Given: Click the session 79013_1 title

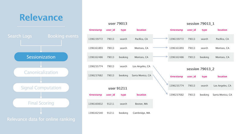Looking at the screenshot, I should click(200, 24).
